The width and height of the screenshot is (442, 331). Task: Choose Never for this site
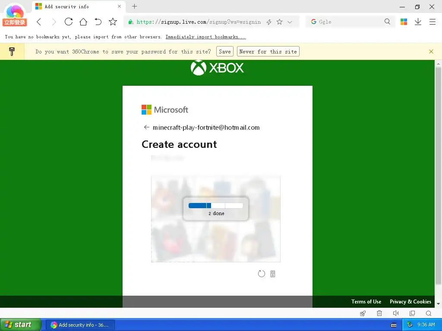(x=268, y=52)
